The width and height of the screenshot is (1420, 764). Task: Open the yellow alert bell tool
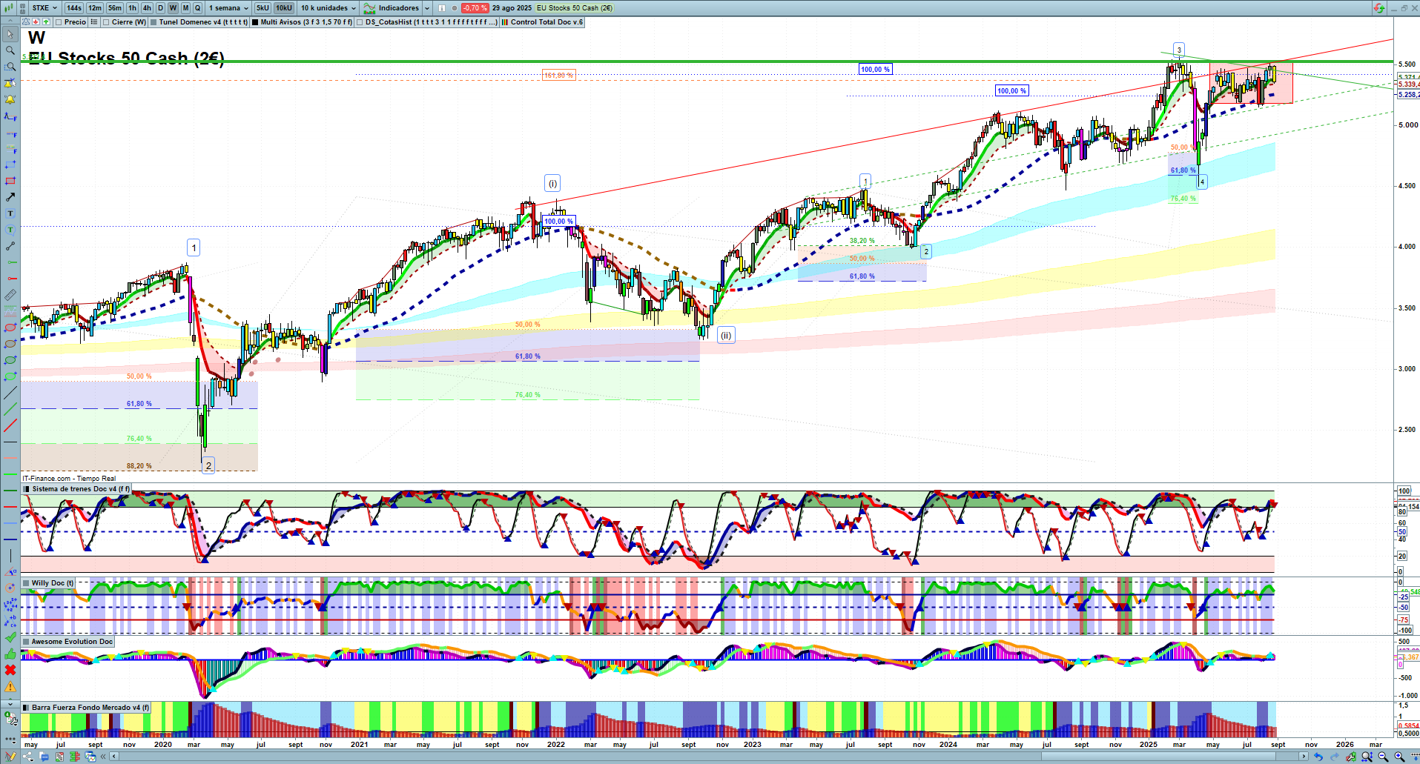pyautogui.click(x=10, y=99)
